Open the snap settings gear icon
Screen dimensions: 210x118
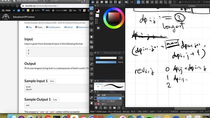(170, 2)
